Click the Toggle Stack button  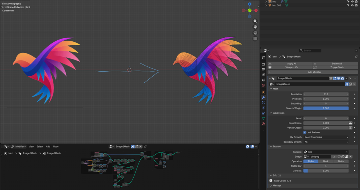(335, 67)
